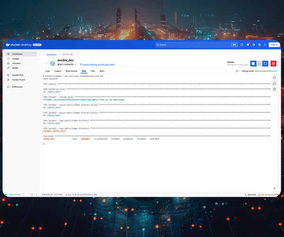The width and height of the screenshot is (284, 237).
Task: Click the container cube icon beside ansible_dev
Action: pos(53,64)
